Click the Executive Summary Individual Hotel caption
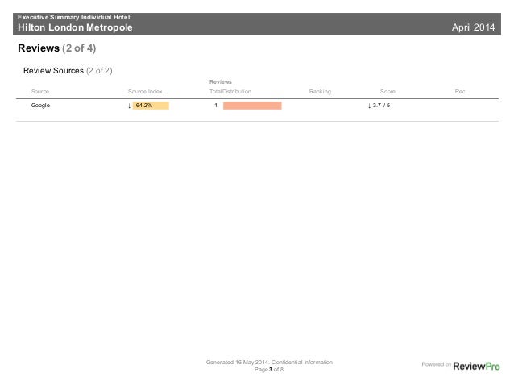 tap(75, 17)
